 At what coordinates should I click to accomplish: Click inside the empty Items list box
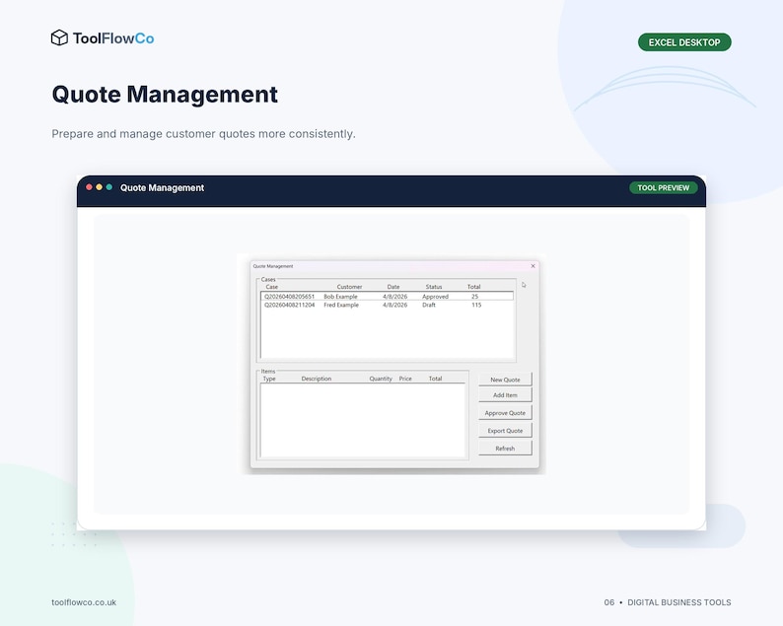[x=363, y=420]
